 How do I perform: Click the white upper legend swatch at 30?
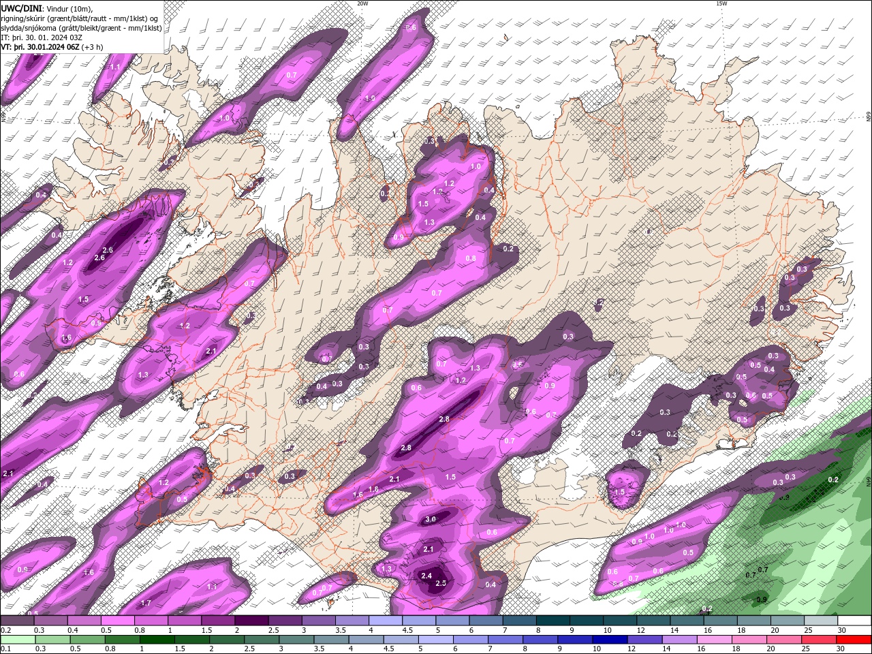point(854,621)
